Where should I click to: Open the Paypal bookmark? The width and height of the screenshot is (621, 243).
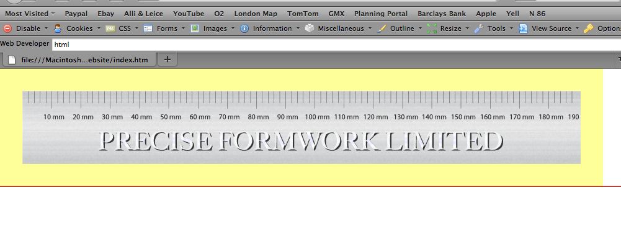[x=76, y=14]
